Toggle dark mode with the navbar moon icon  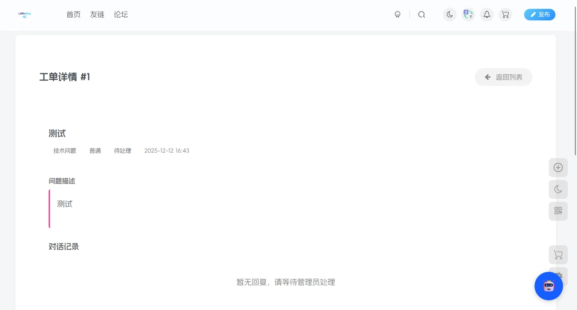(449, 15)
